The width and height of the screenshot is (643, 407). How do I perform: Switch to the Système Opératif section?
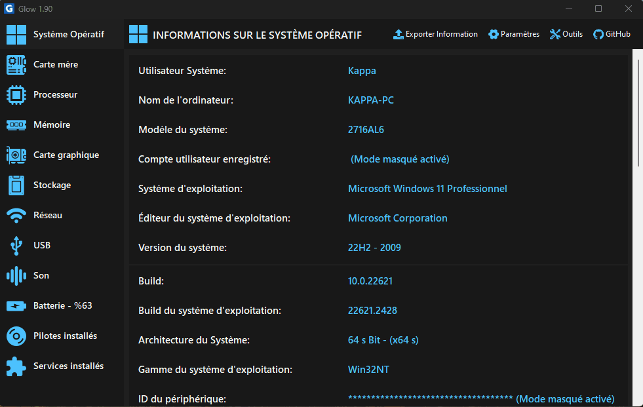62,35
